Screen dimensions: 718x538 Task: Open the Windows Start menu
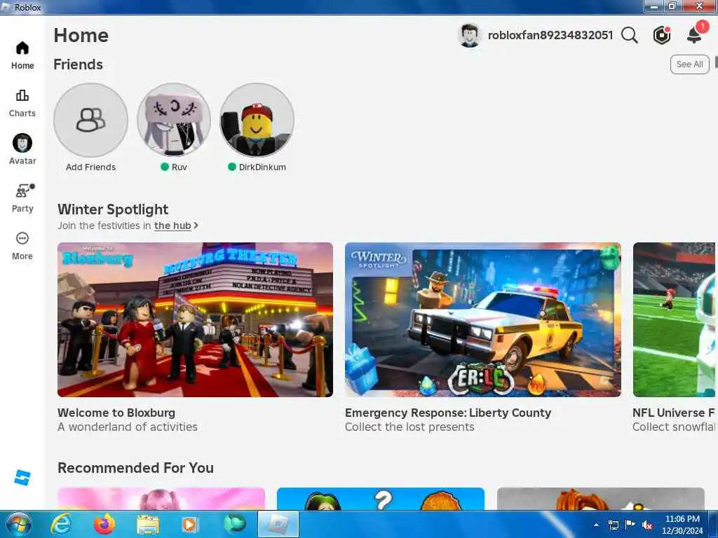[18, 524]
